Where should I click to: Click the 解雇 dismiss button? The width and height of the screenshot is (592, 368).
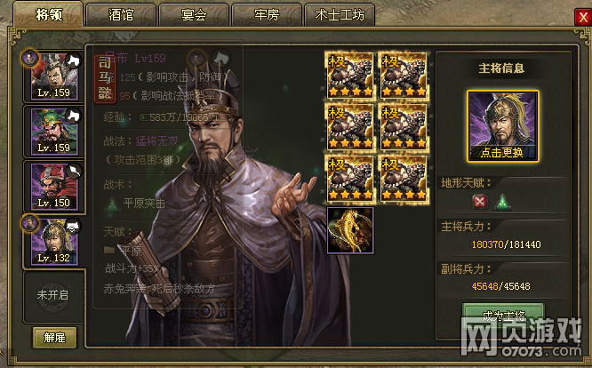(55, 338)
